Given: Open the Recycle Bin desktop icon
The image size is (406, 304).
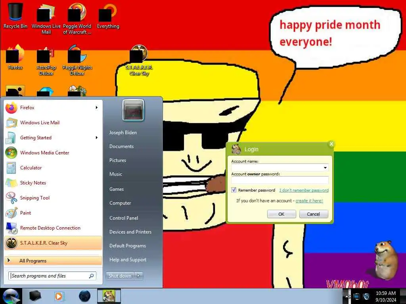Looking at the screenshot, I should point(15,15).
